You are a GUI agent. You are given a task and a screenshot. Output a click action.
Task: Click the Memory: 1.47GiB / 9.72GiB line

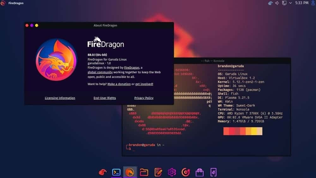tap(241, 121)
